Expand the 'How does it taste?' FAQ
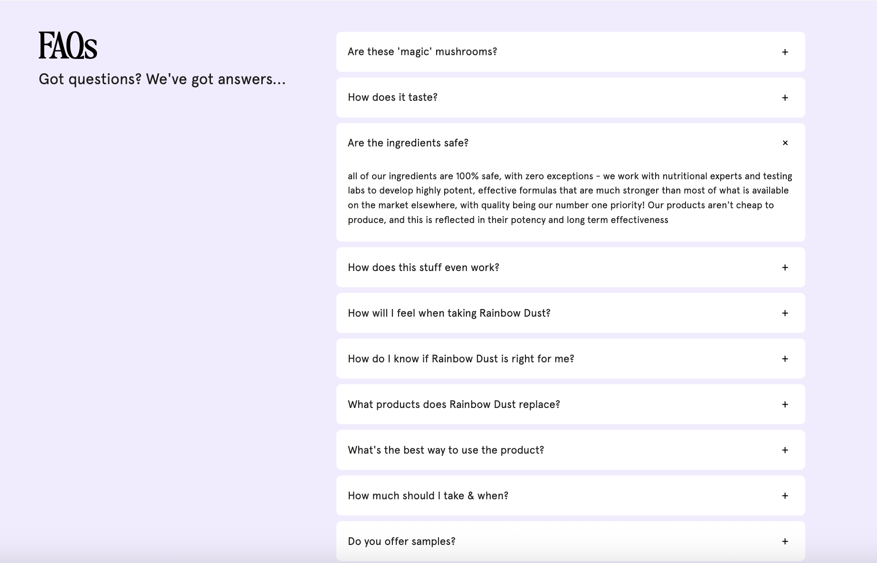 (392, 97)
